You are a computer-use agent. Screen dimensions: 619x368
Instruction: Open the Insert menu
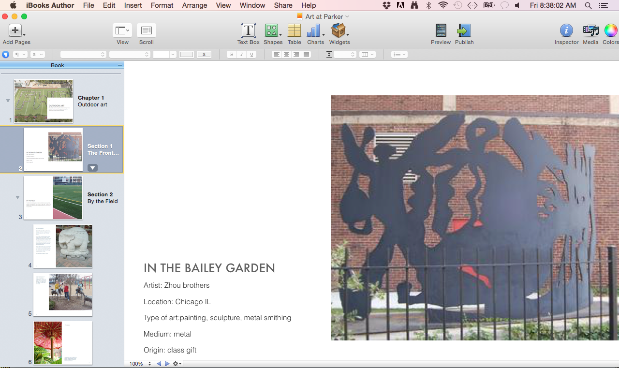133,5
